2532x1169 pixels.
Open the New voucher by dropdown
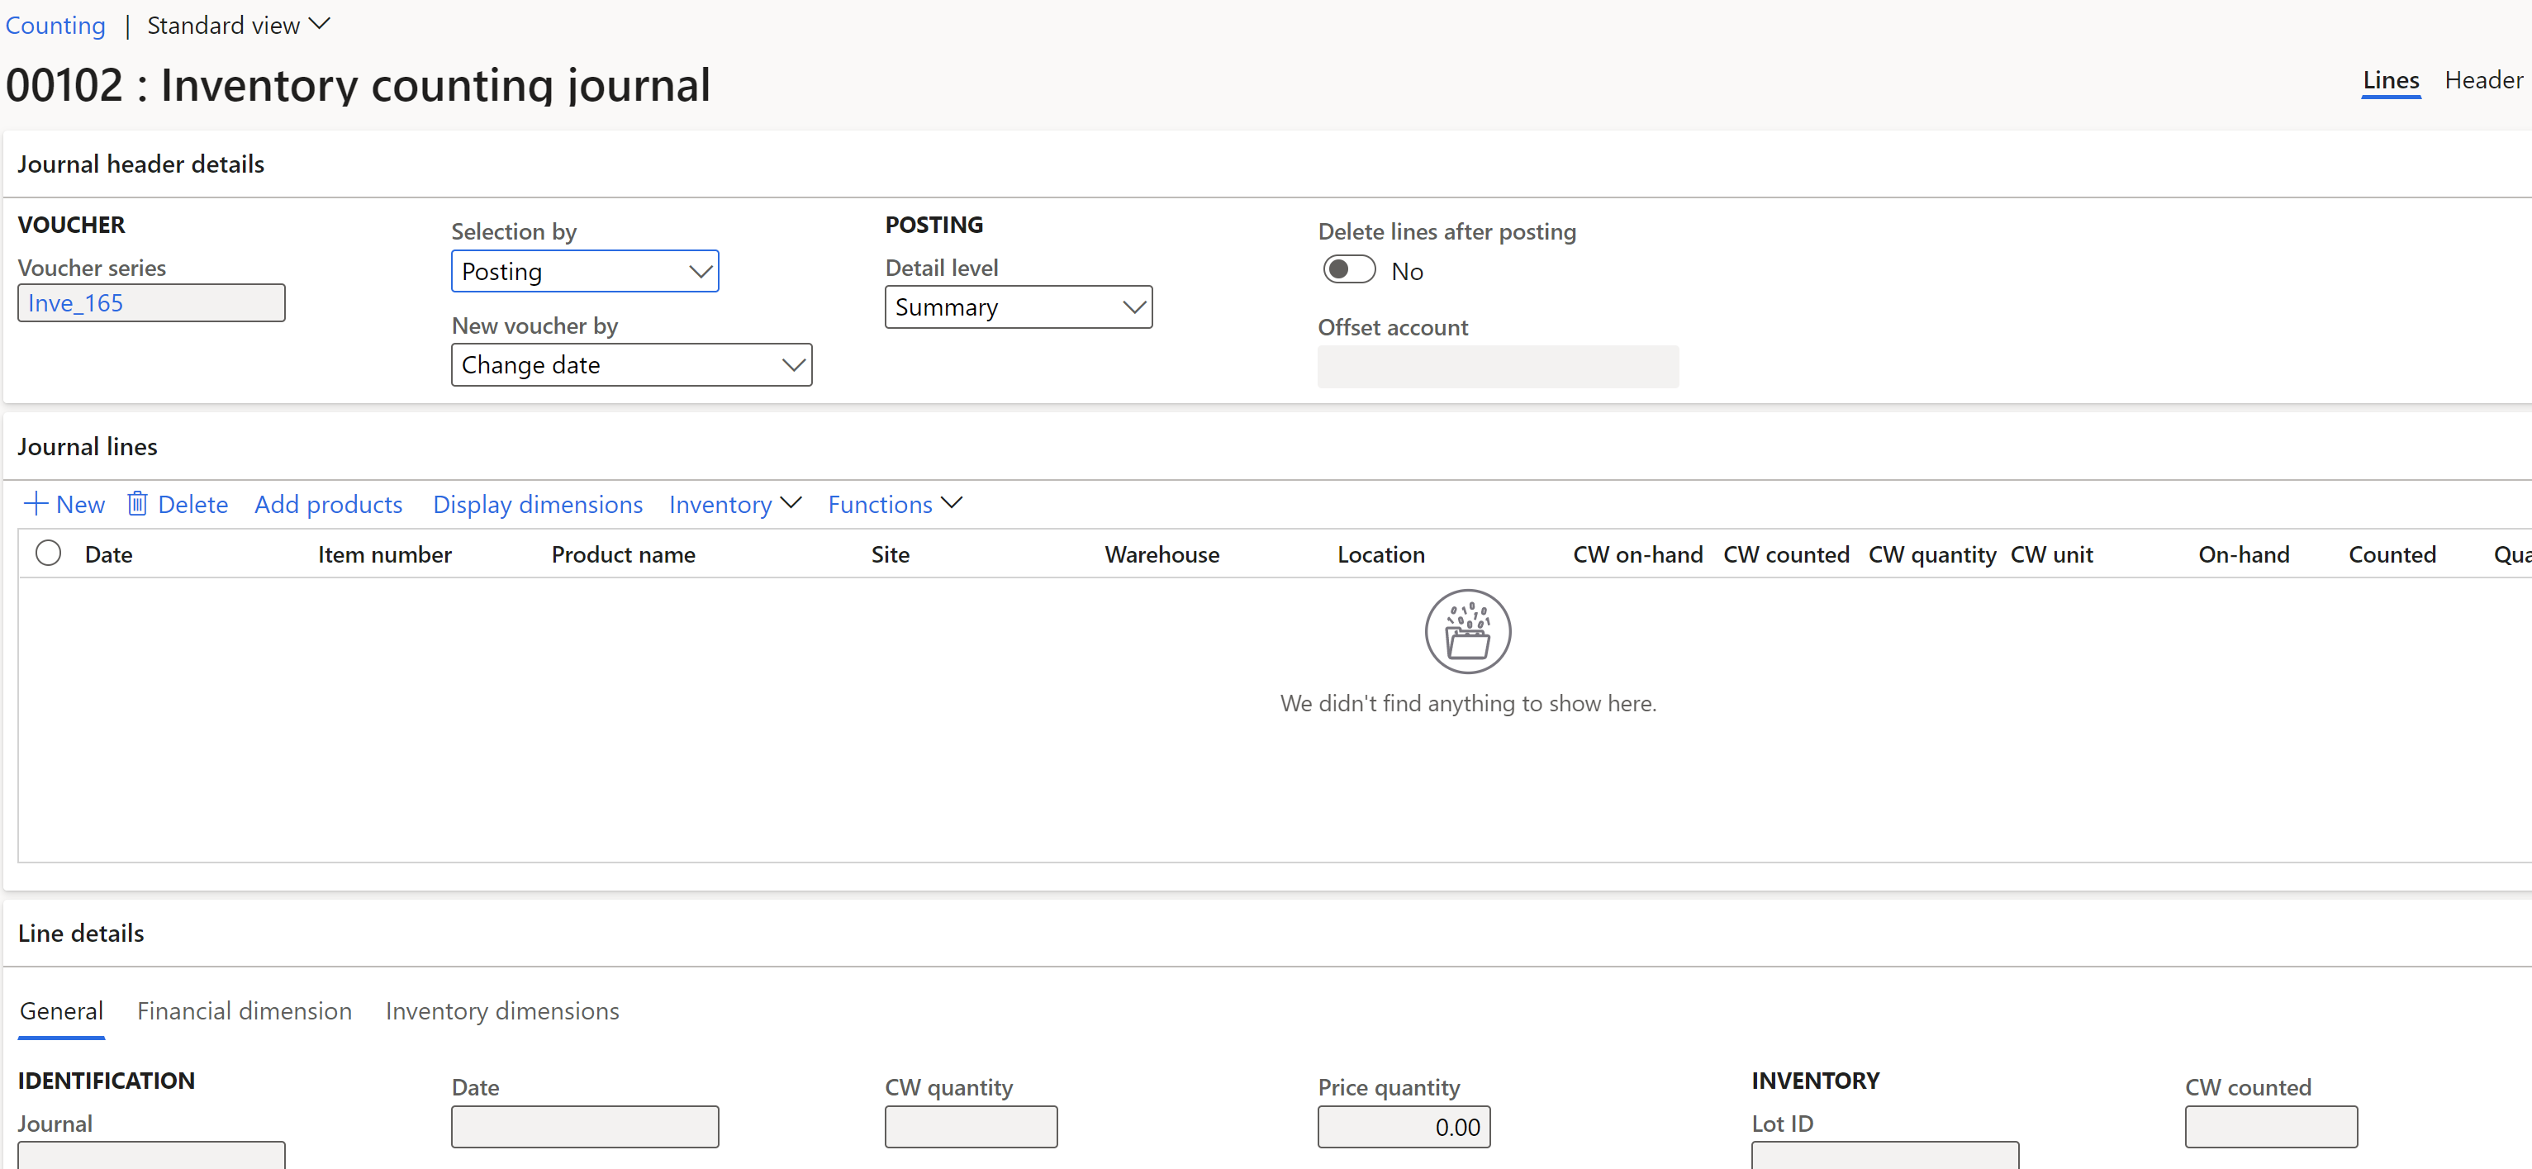click(629, 364)
